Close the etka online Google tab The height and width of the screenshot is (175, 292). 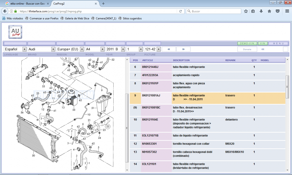[48, 3]
